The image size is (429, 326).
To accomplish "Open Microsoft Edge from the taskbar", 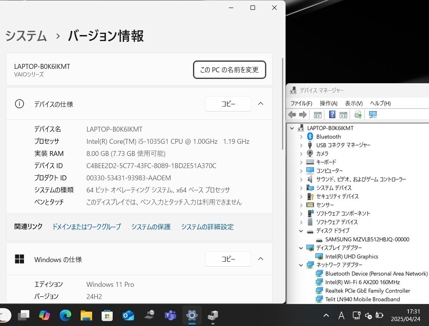I will [x=65, y=315].
